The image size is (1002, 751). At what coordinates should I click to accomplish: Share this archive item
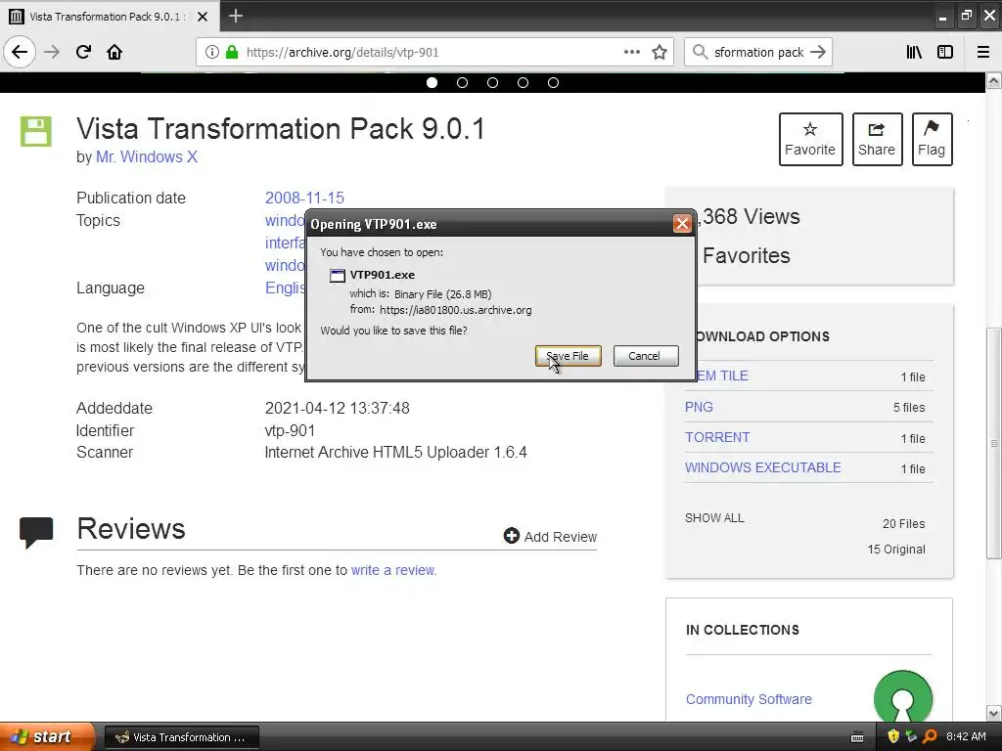(x=877, y=139)
